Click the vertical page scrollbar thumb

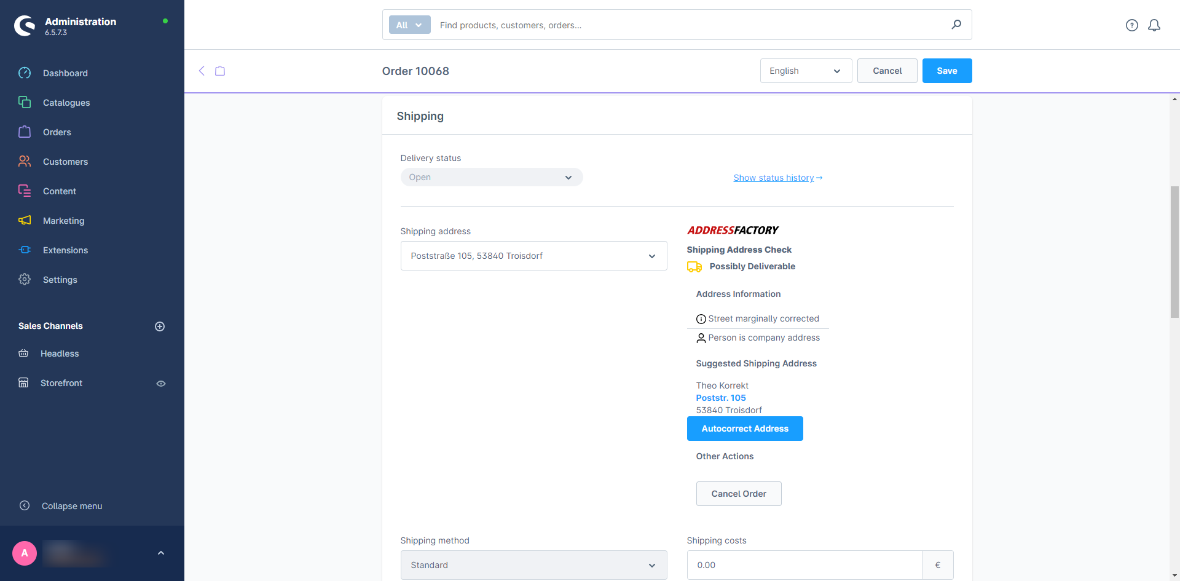coord(1174,252)
